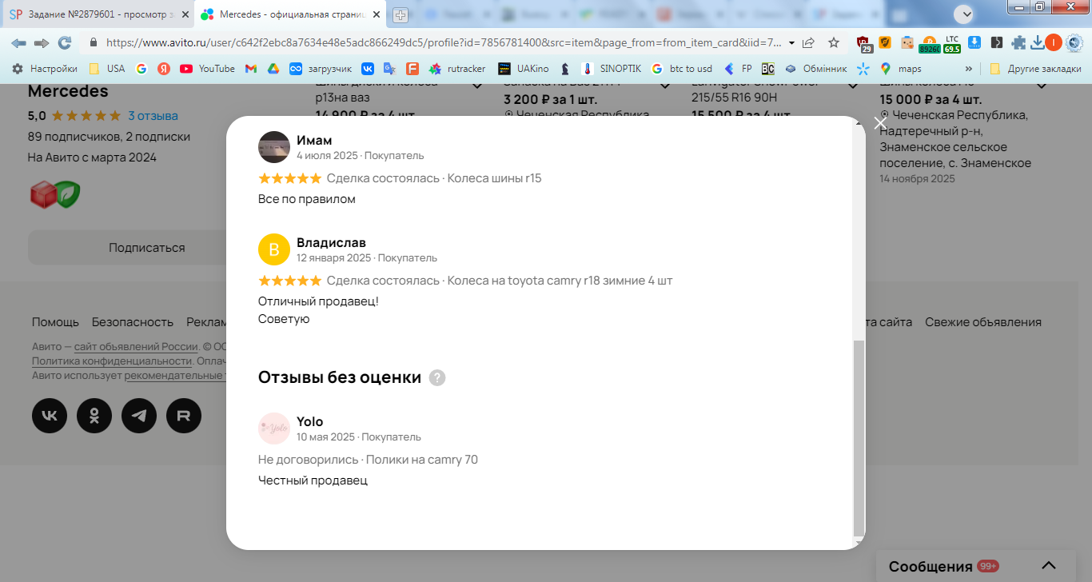Click review text Честный продавец
The width and height of the screenshot is (1092, 582).
[313, 480]
